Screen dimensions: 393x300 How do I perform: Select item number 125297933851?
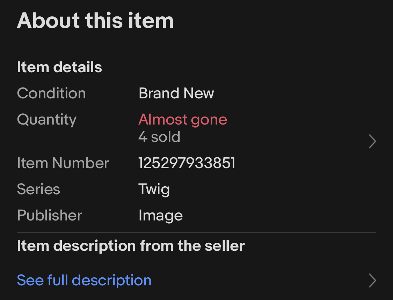[187, 163]
